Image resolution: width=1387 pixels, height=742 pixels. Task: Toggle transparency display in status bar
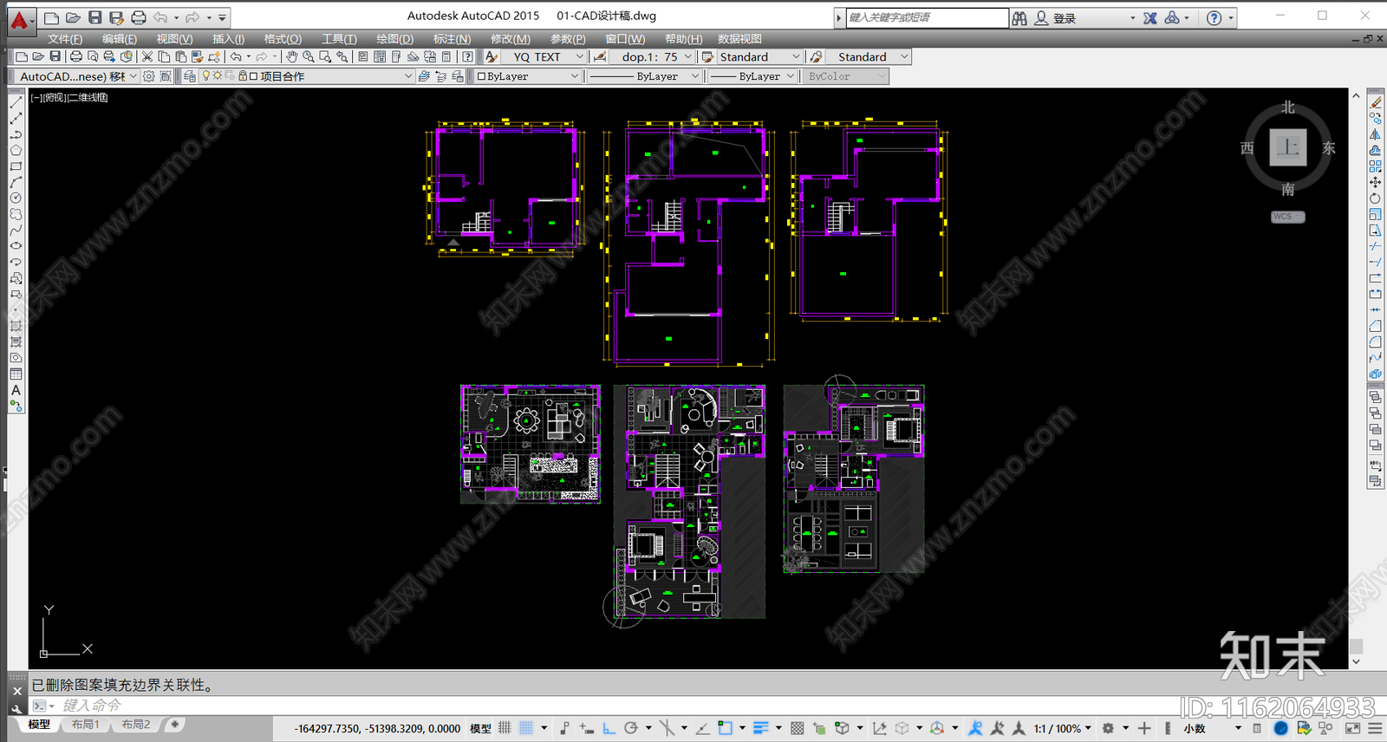[797, 728]
